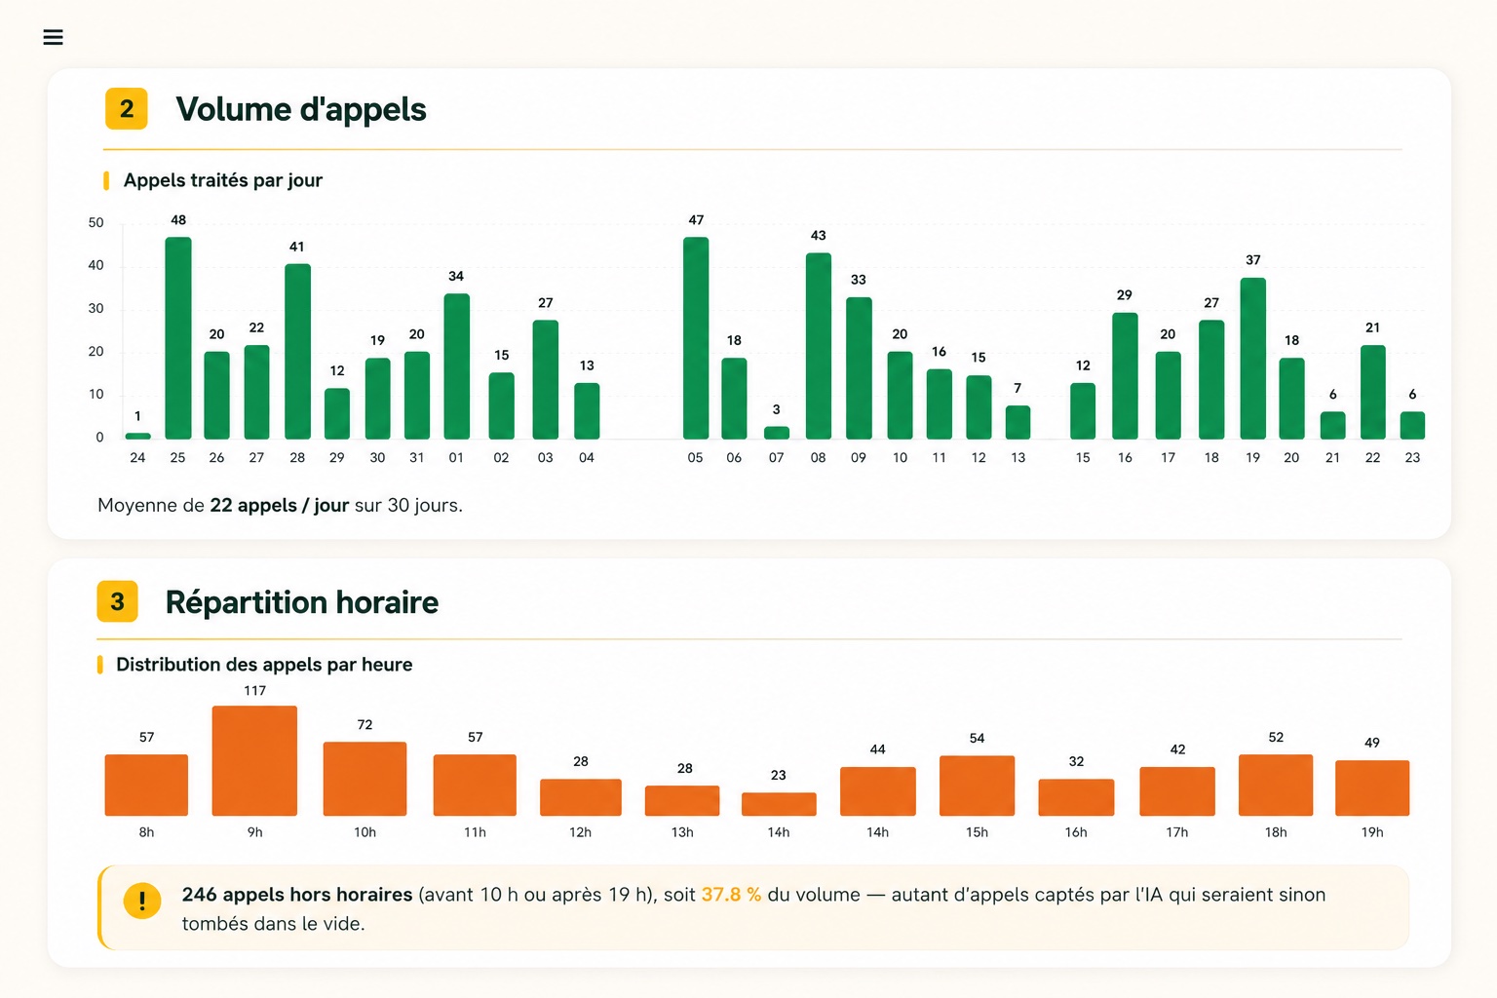Click the subtitle Distribution des appels par heure

[x=264, y=665]
